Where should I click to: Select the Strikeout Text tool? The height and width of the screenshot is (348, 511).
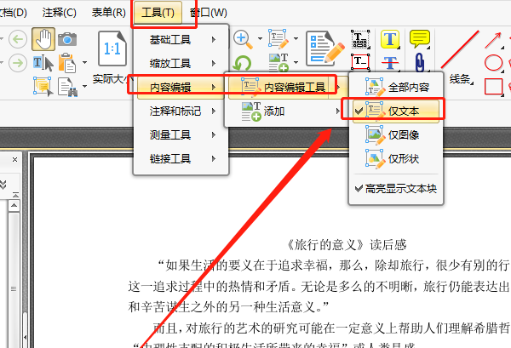(390, 63)
